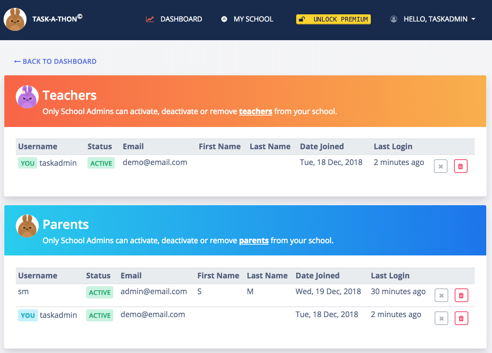This screenshot has height=353, width=492.
Task: Click Username header in Parents table
Action: pos(38,276)
